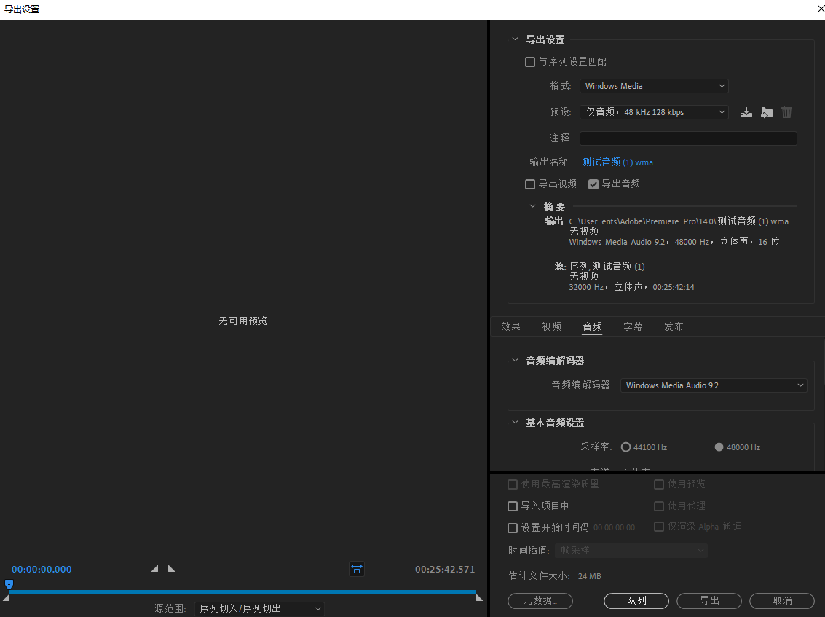Select the 48000 Hz sample rate
The height and width of the screenshot is (617, 825).
point(719,447)
